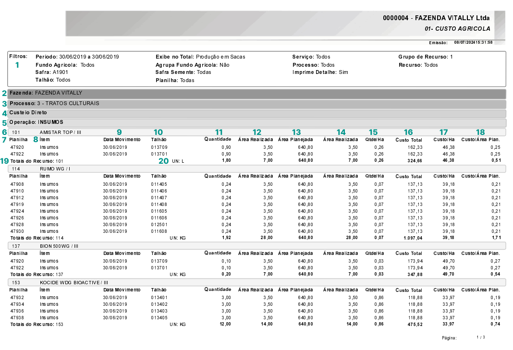Screen dimensions: 513x350
Task: Click the Emissão timestamp 08/07/2024 15:31:58
Action: tap(473, 43)
